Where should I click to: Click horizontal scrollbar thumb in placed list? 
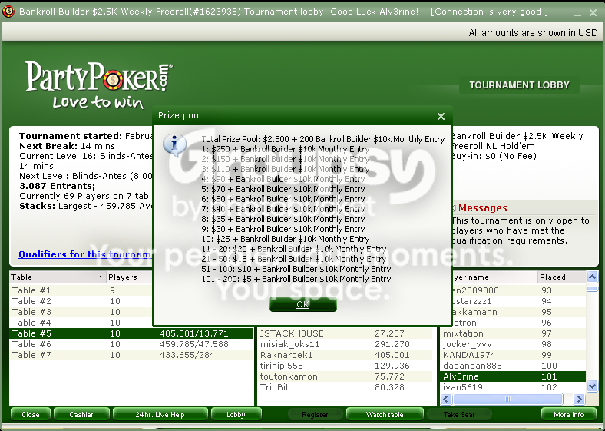(x=507, y=399)
